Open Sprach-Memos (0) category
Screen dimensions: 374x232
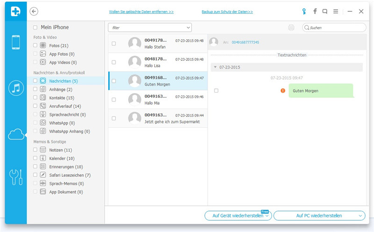click(66, 183)
